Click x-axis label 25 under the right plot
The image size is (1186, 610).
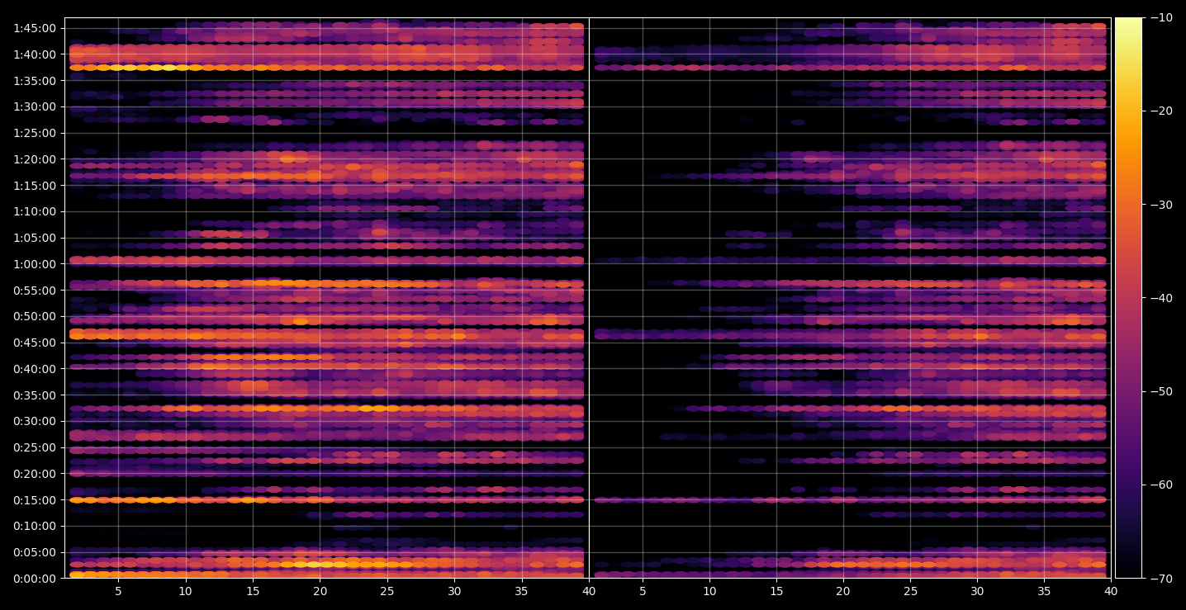(910, 591)
